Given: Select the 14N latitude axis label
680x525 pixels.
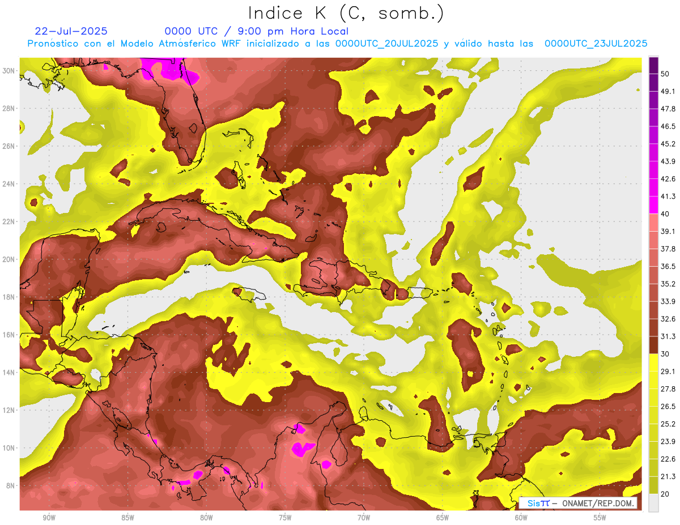Looking at the screenshot, I should pos(8,373).
